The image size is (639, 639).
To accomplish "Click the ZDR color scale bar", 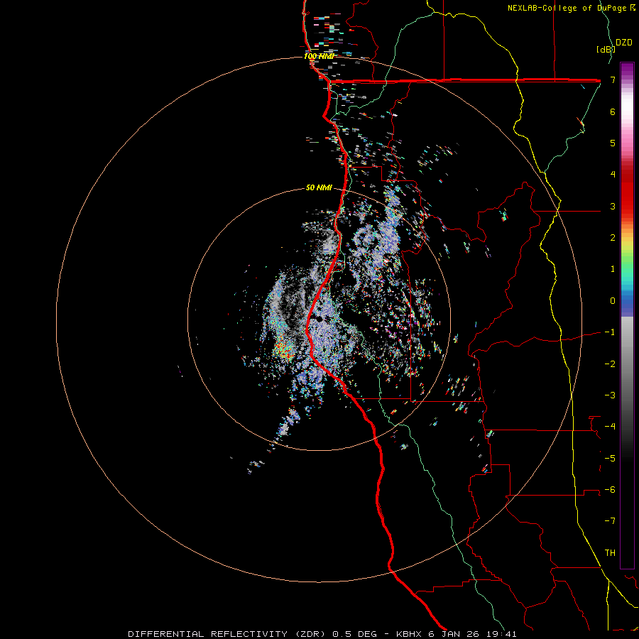I will 627,315.
